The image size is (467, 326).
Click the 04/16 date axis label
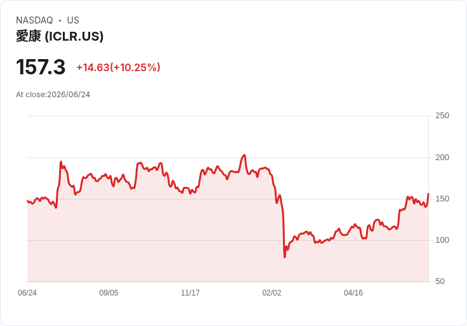(353, 292)
